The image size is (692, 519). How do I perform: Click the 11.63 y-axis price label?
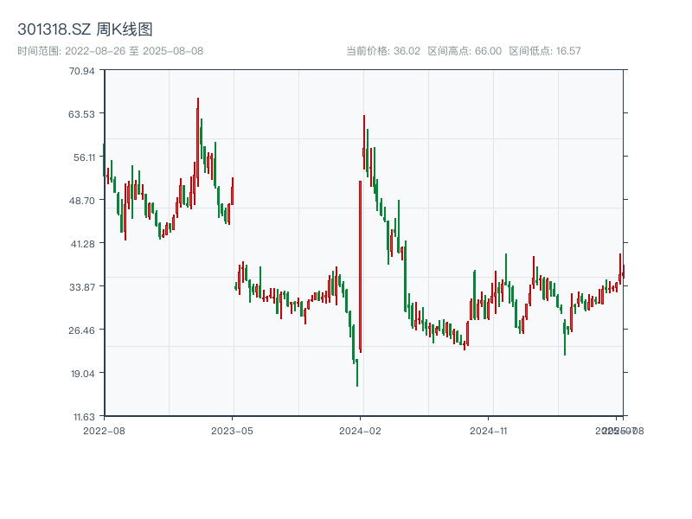pos(82,416)
